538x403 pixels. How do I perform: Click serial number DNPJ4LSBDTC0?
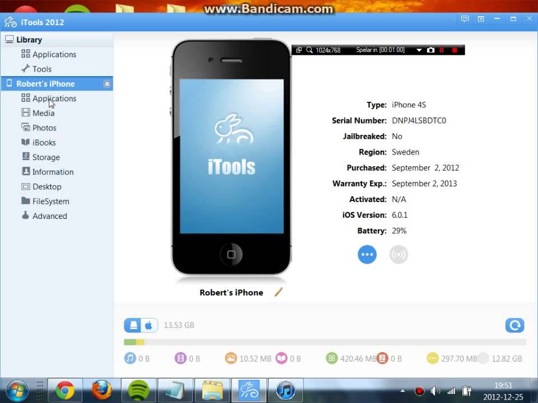(x=419, y=121)
